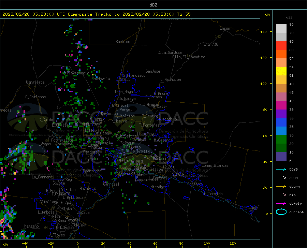Click the white 30HM arrow icon

pyautogui.click(x=281, y=178)
